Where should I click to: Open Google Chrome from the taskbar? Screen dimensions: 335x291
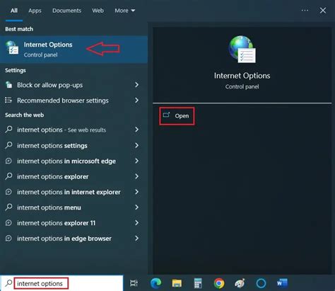[219, 283]
